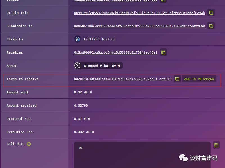Click the Arbitrum chain logo

pyautogui.click(x=78, y=39)
